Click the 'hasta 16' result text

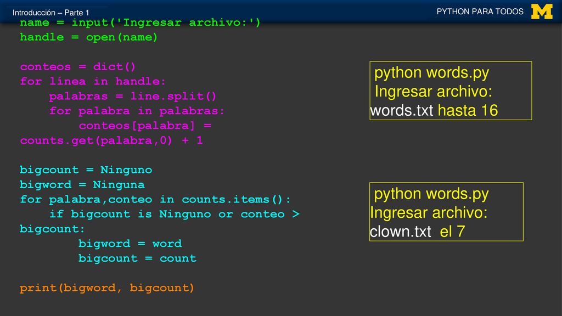point(468,111)
